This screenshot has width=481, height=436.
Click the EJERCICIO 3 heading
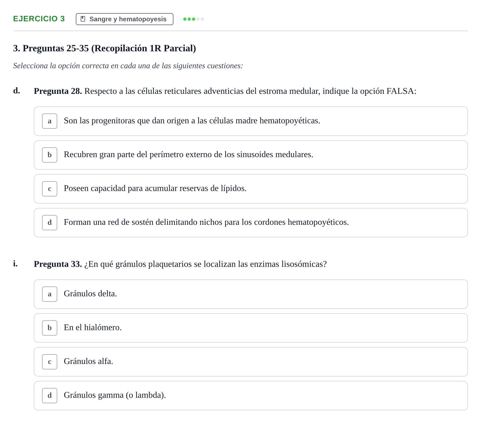[x=39, y=19]
